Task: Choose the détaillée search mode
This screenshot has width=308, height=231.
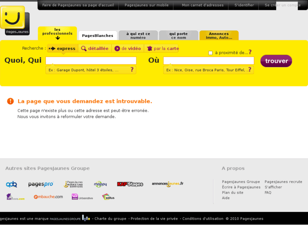Action: [95, 48]
